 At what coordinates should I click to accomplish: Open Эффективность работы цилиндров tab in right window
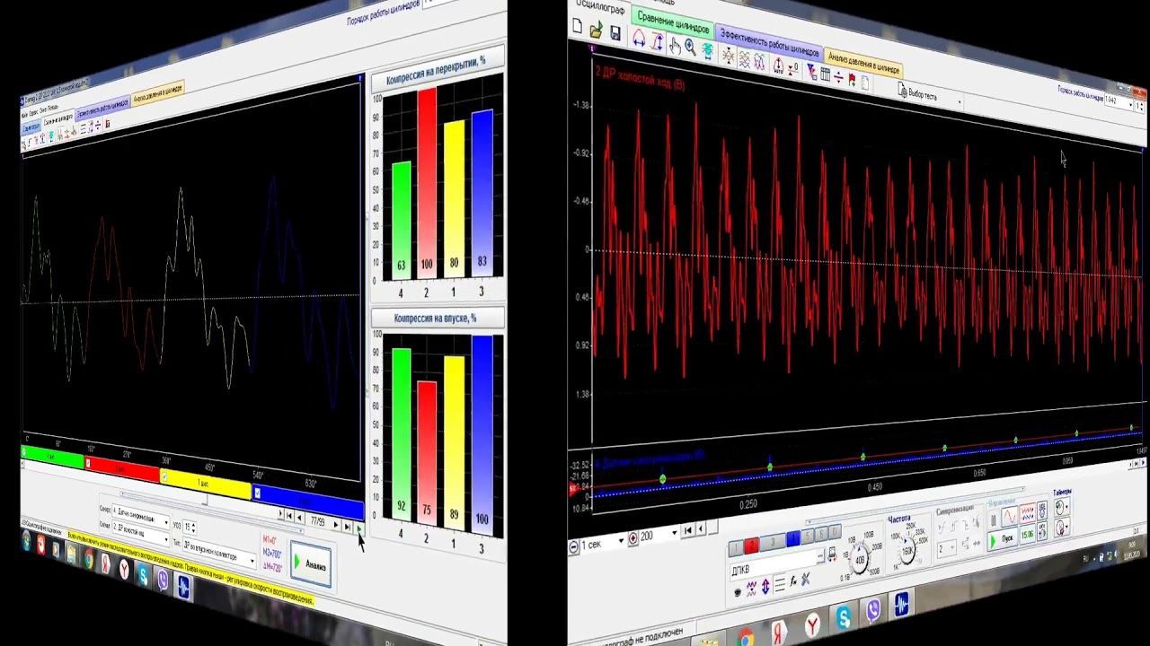point(769,42)
